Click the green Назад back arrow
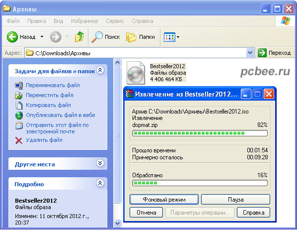The height and width of the screenshot is (230, 297). [12, 37]
